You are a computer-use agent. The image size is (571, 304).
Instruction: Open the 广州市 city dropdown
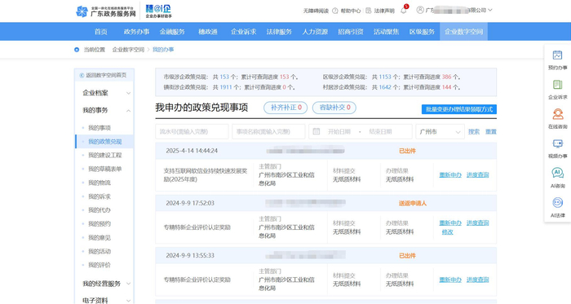click(x=440, y=132)
